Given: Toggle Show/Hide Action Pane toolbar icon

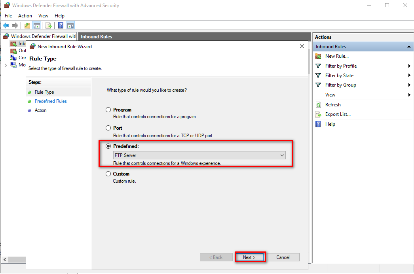Looking at the screenshot, I should pyautogui.click(x=70, y=26).
